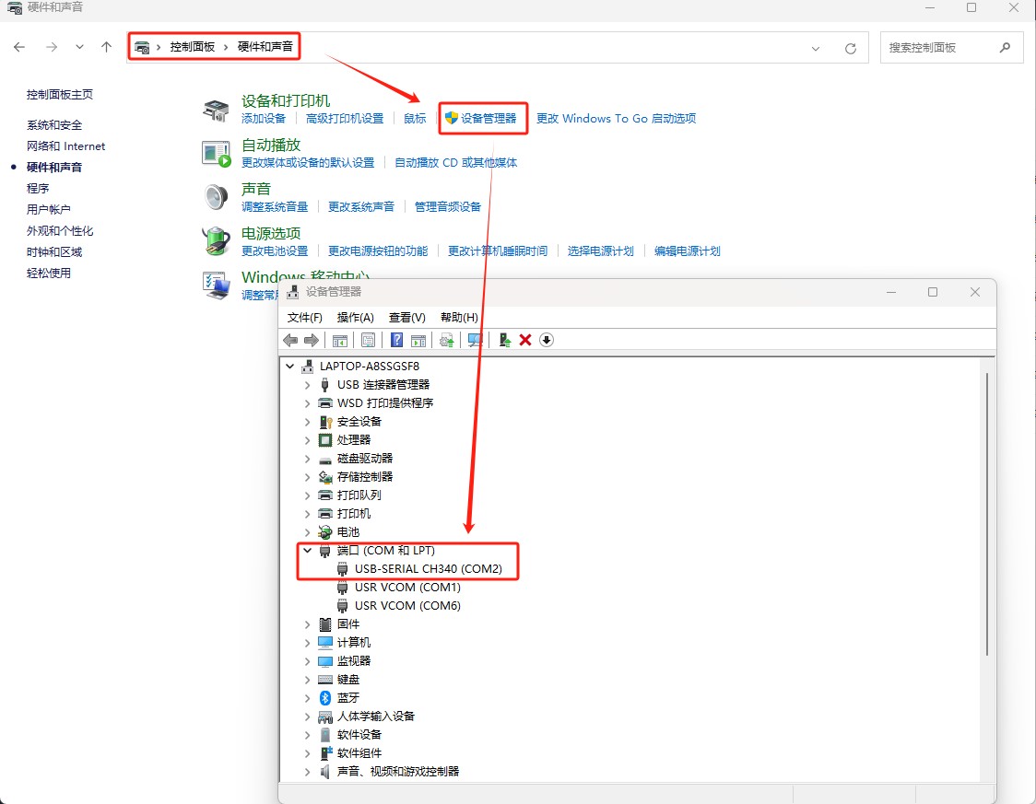
Task: Click the Windows Mobility Center icon
Action: (216, 285)
